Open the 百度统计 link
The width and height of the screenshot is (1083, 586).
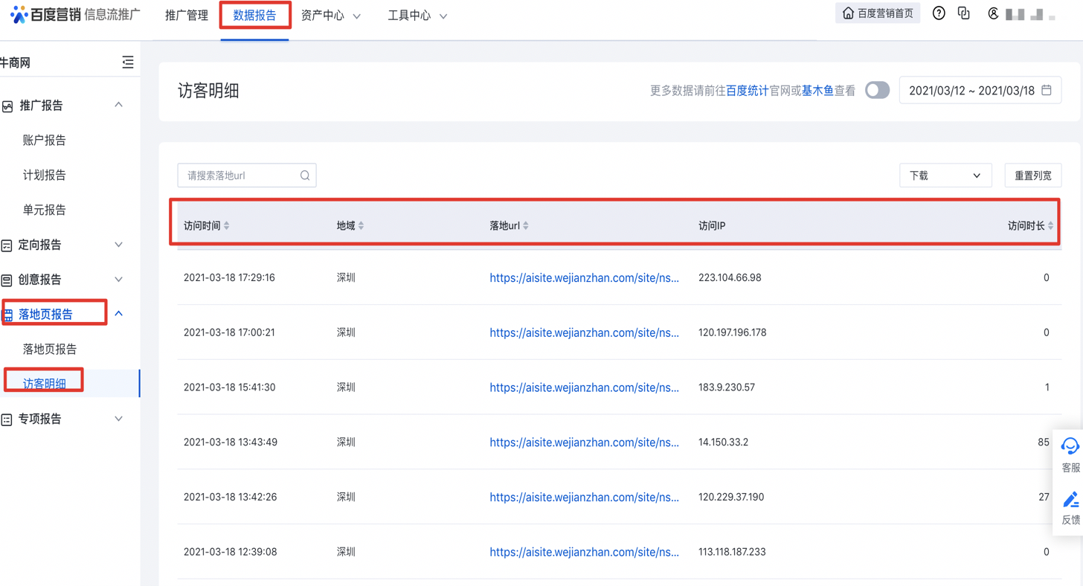point(747,91)
